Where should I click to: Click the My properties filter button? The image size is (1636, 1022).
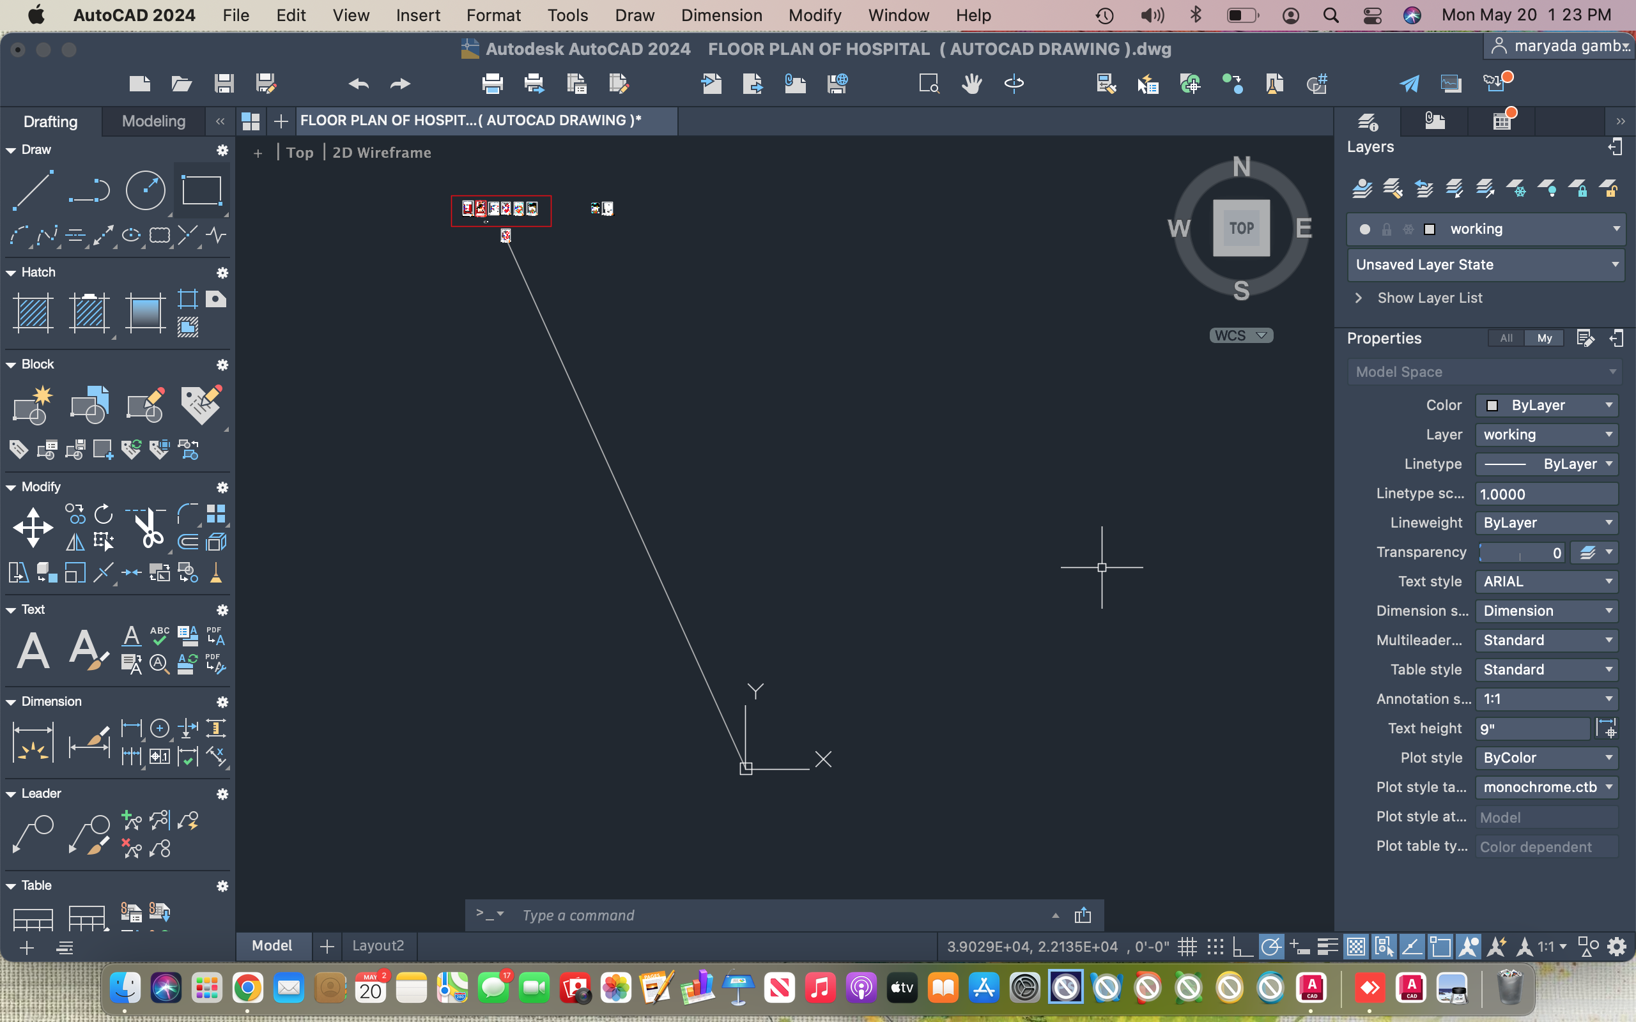click(x=1545, y=338)
